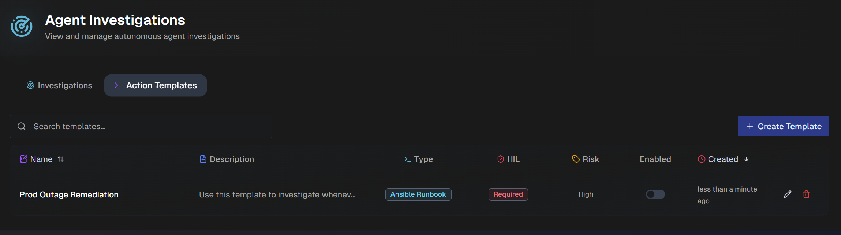
Task: Click the Name column notebook icon
Action: (23, 159)
